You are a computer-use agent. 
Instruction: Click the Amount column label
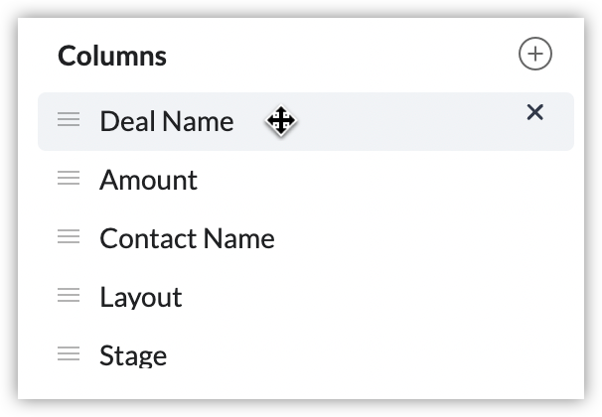pyautogui.click(x=148, y=180)
